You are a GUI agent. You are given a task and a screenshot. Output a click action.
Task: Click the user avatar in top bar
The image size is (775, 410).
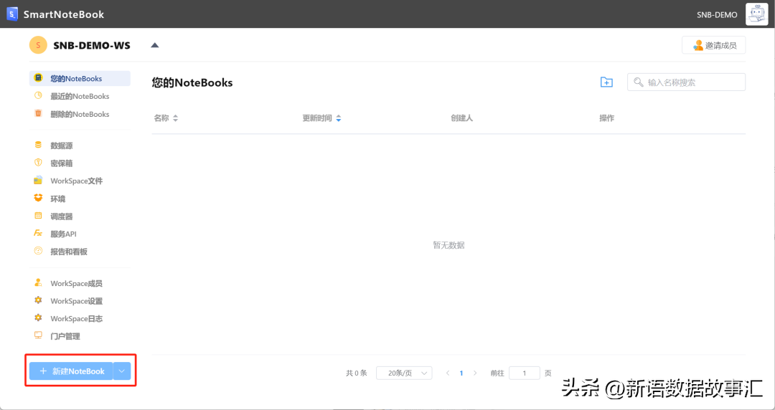pos(756,14)
